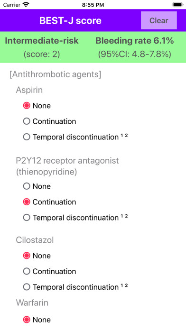Tap the Cilostazol footnote superscript 1 2
Screen dimensions: 186x330
tap(124, 286)
